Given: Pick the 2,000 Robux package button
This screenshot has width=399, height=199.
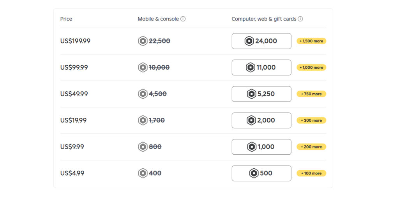Looking at the screenshot, I should [x=261, y=120].
